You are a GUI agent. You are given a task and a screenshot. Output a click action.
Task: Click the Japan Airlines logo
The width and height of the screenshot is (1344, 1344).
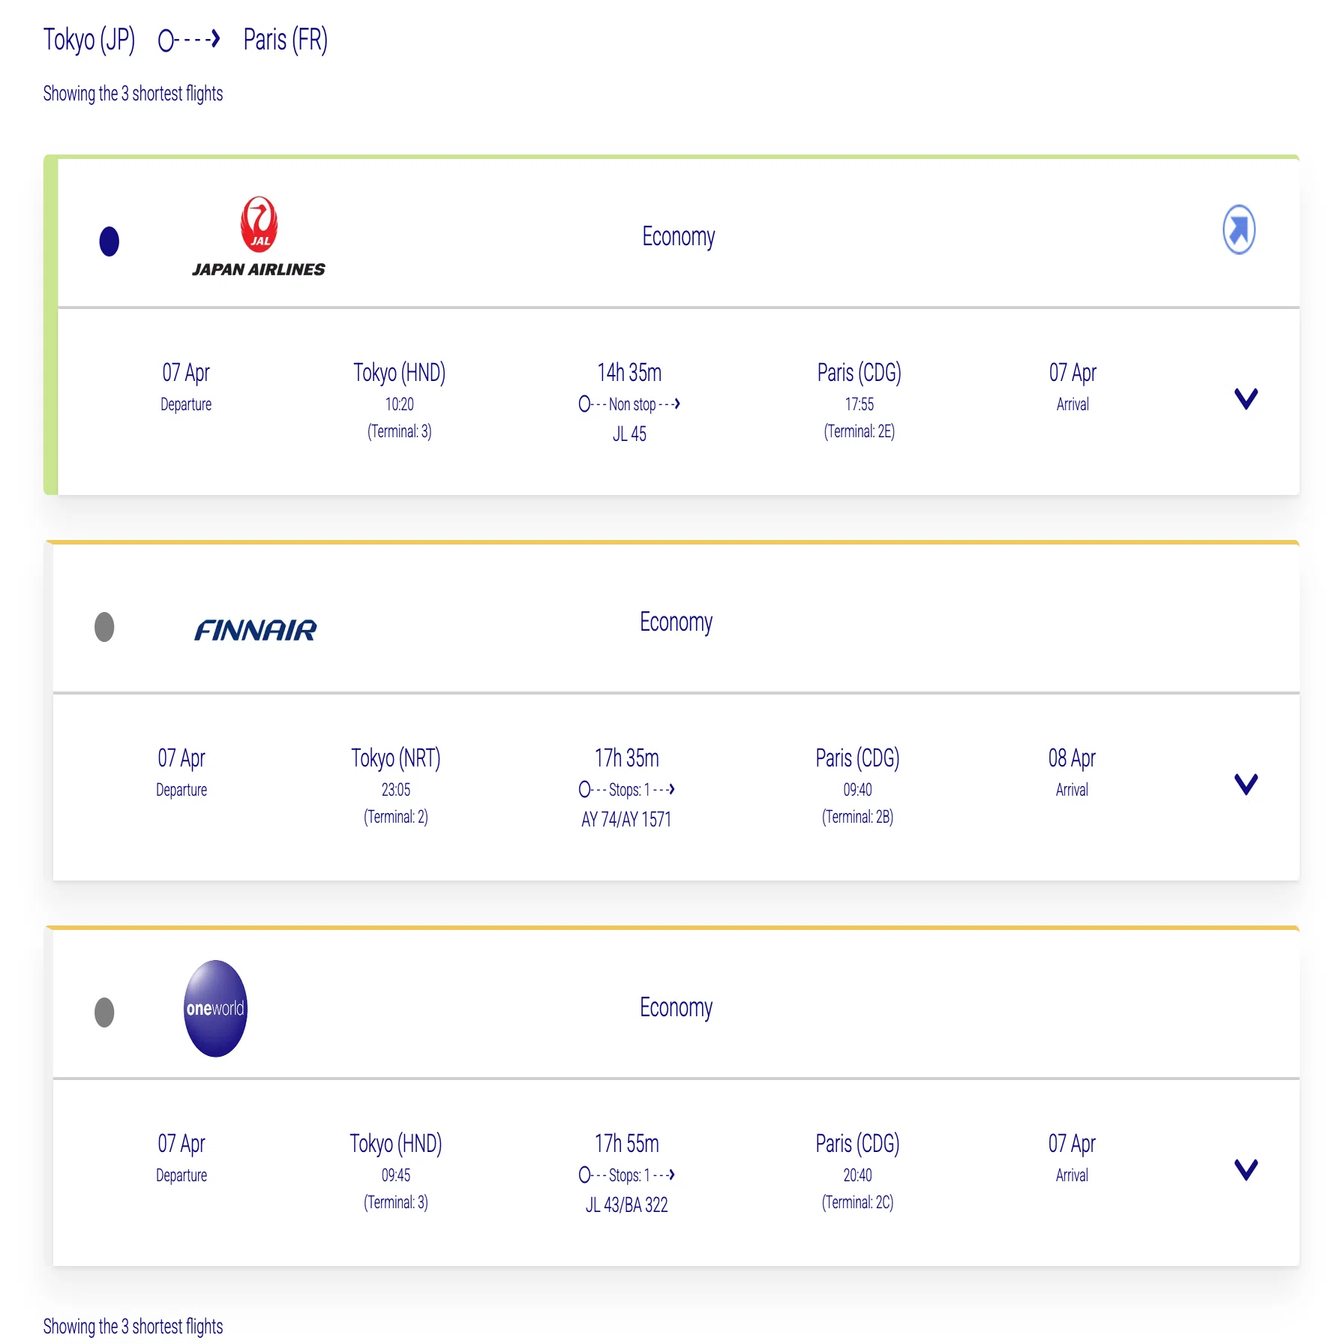point(259,236)
